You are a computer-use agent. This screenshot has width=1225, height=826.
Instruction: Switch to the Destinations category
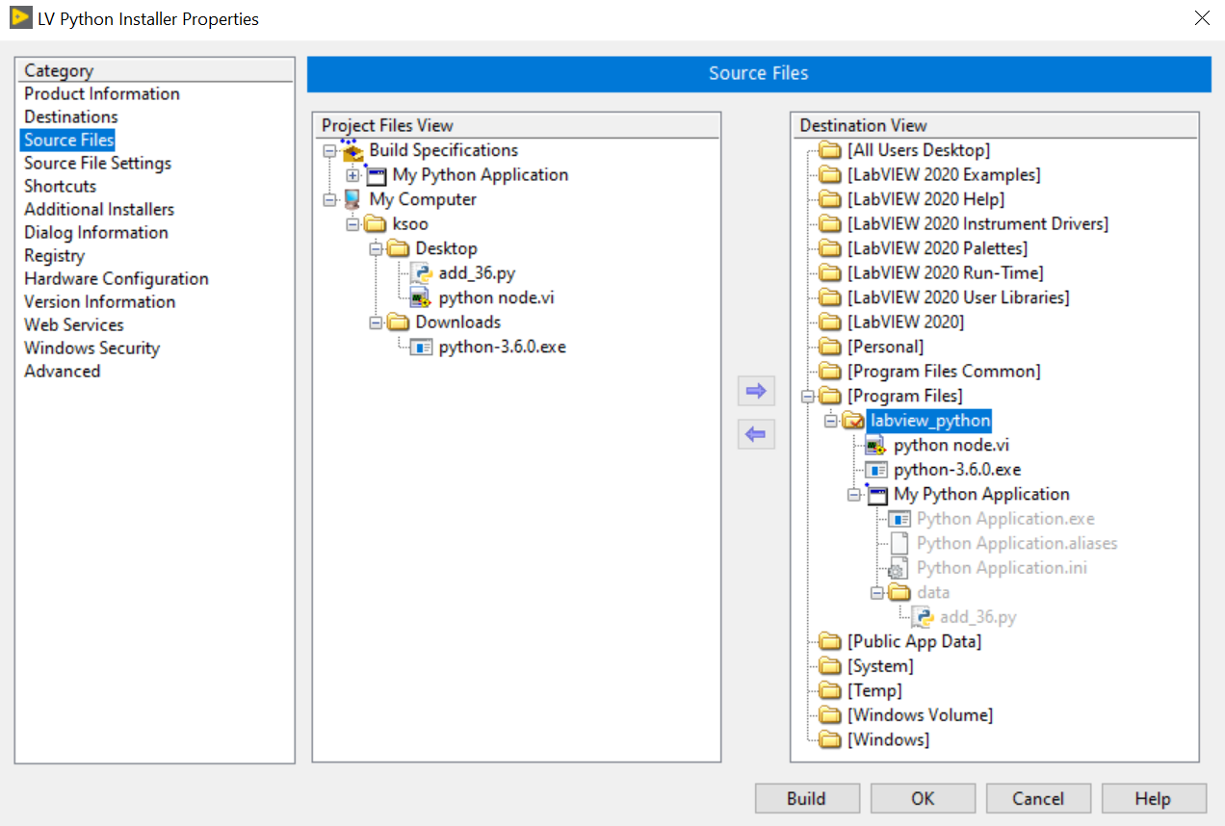[x=71, y=116]
